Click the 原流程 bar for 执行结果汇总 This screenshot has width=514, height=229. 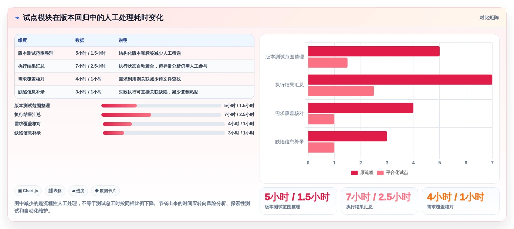coord(400,79)
